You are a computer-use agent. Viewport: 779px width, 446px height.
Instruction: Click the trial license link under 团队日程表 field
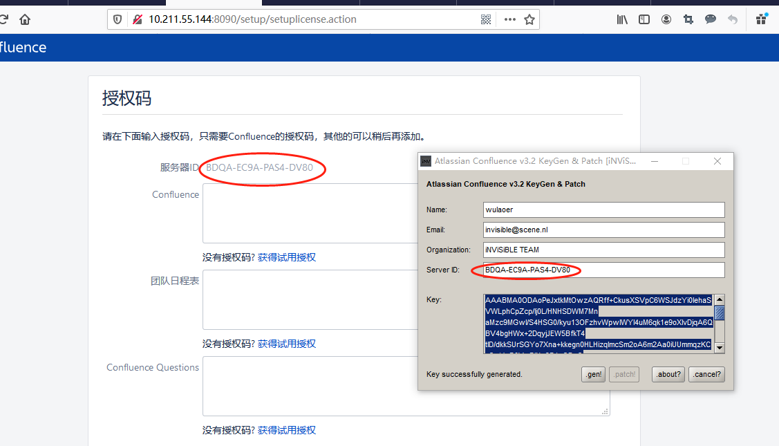[287, 344]
